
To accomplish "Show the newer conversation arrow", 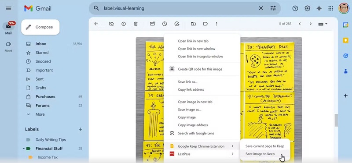I will click(x=300, y=24).
